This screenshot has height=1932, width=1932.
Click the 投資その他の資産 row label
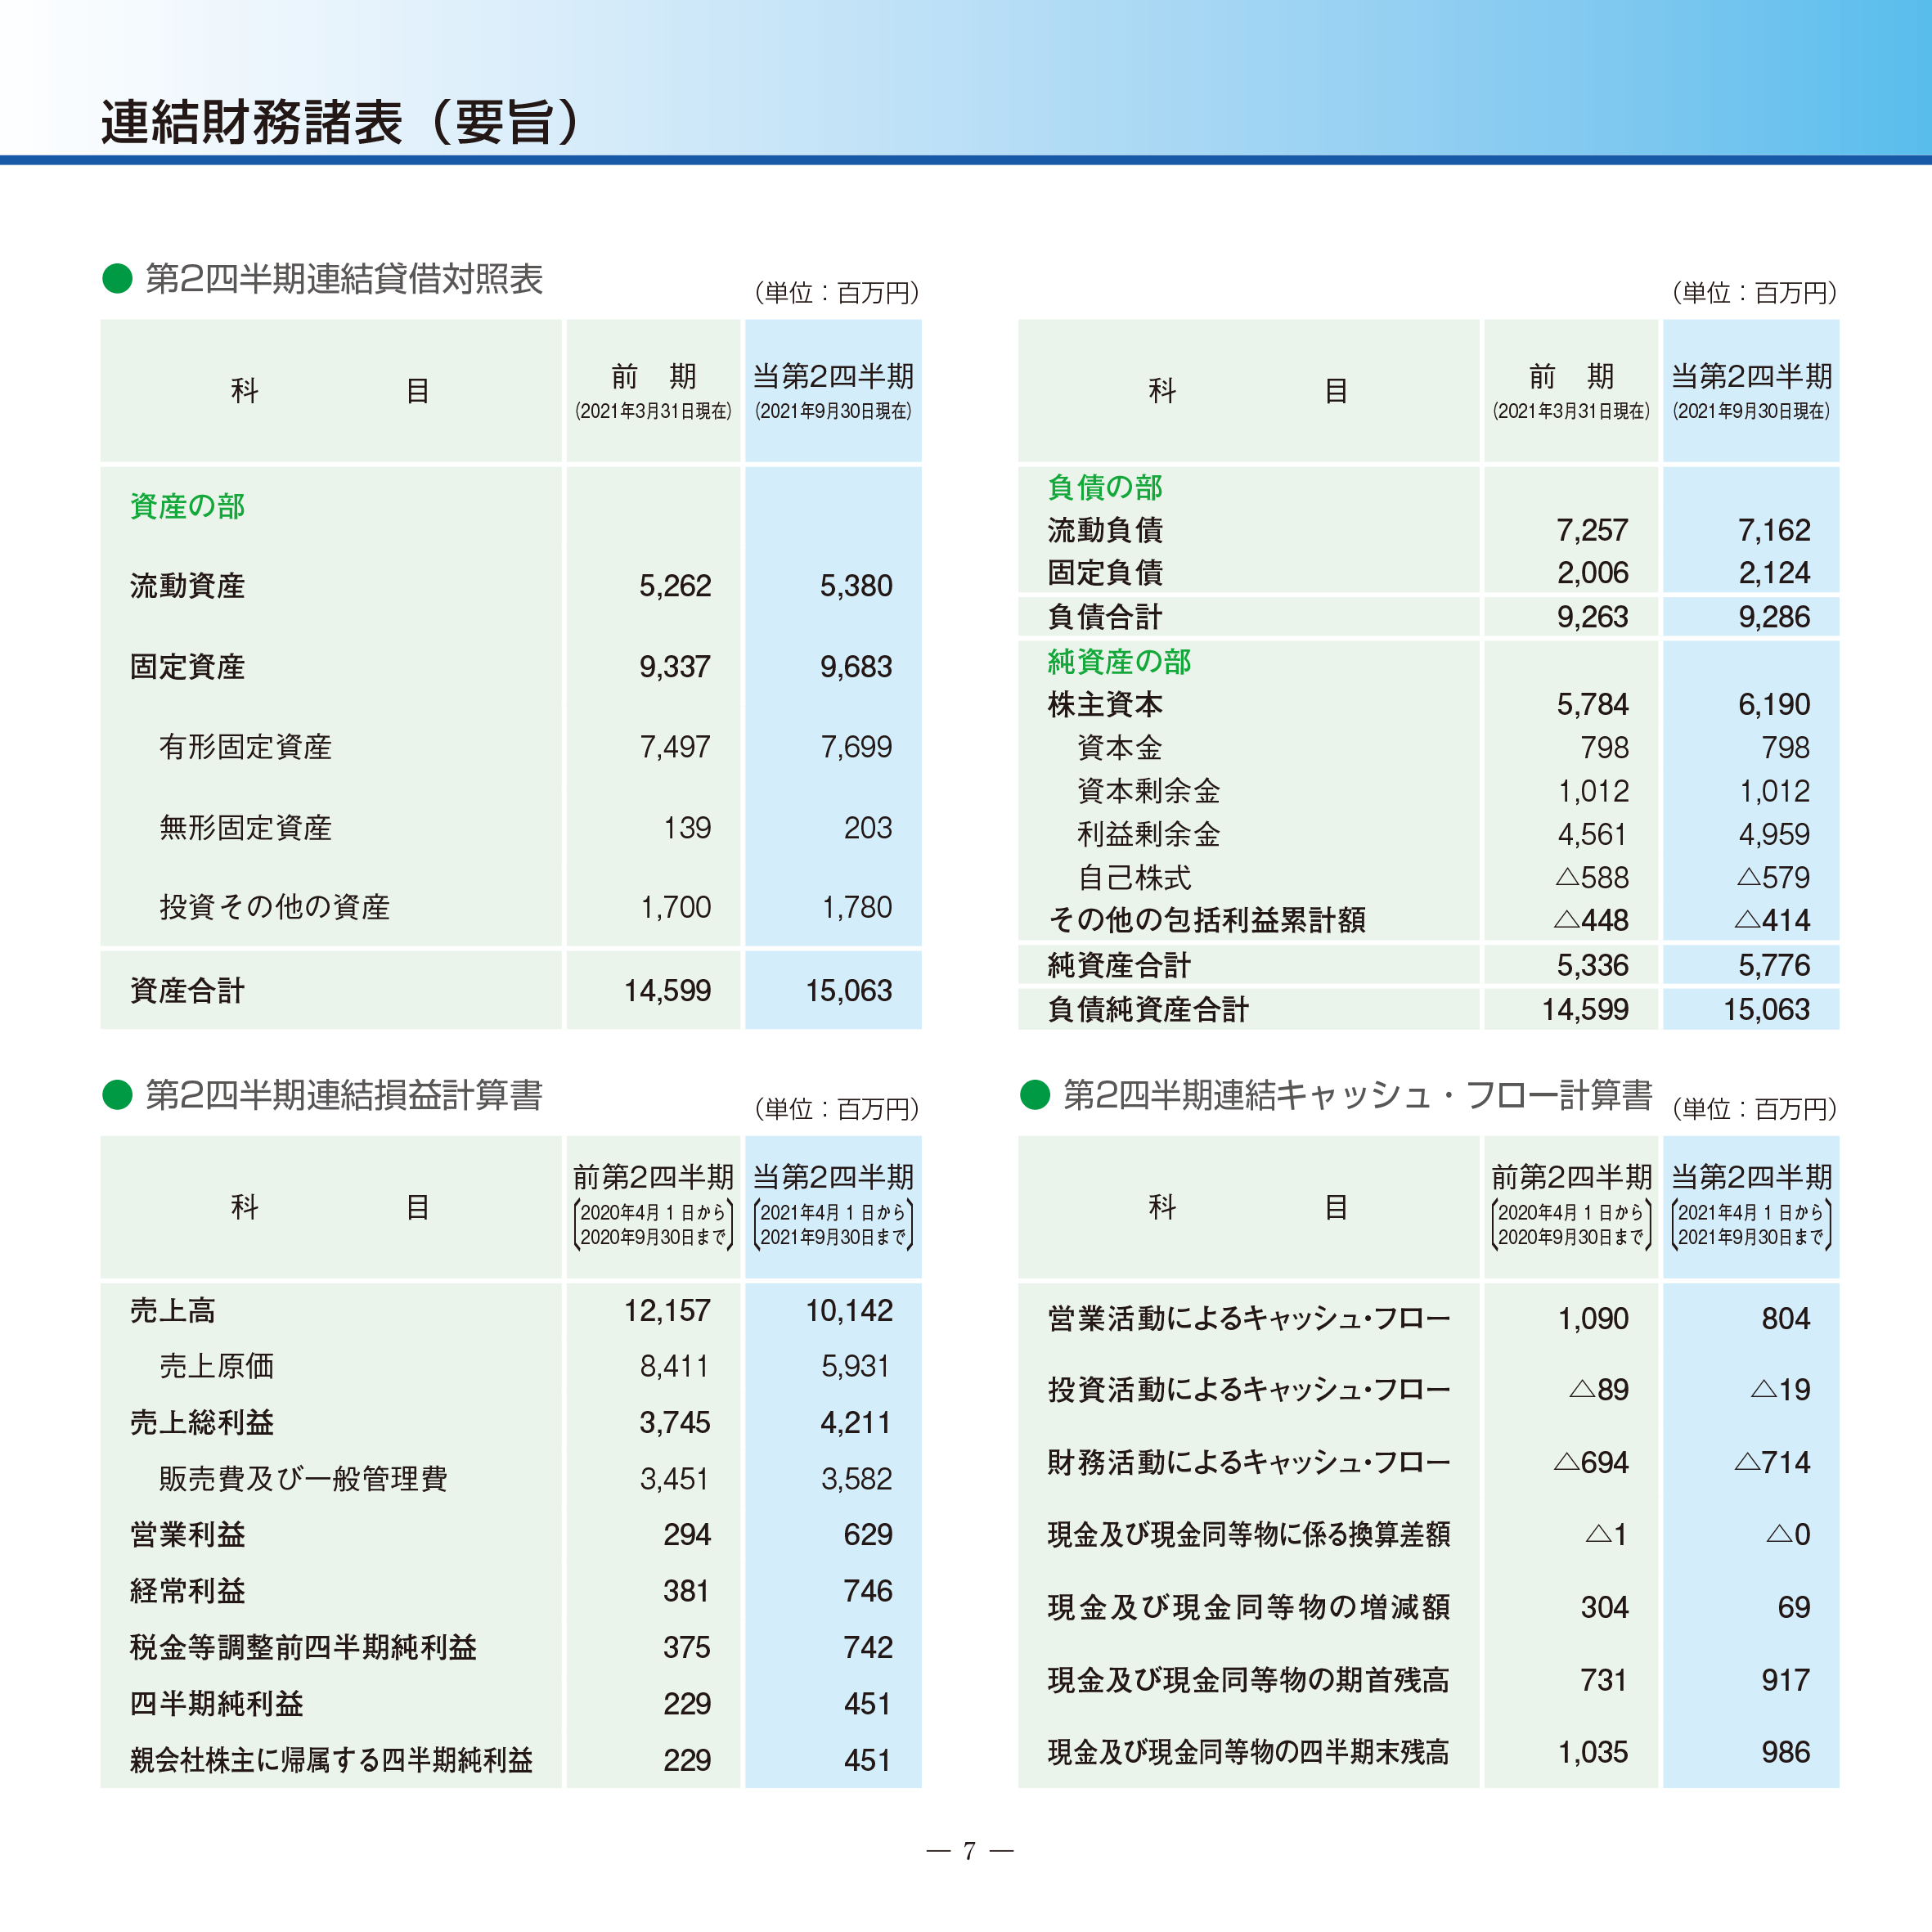274,906
